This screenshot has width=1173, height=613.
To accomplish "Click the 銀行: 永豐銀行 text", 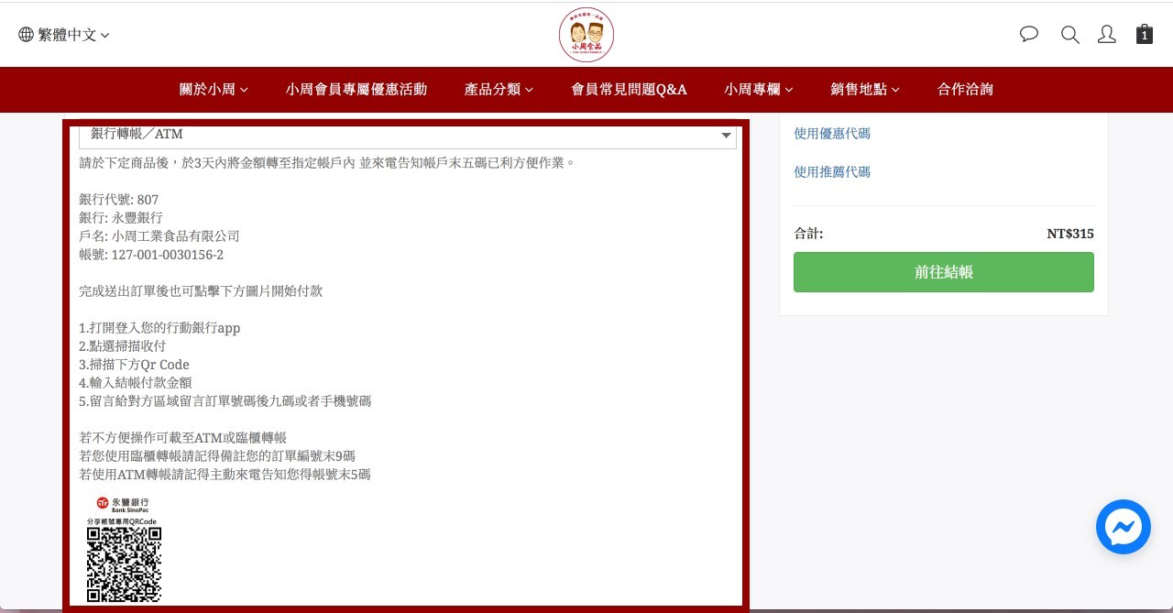I will (x=121, y=218).
